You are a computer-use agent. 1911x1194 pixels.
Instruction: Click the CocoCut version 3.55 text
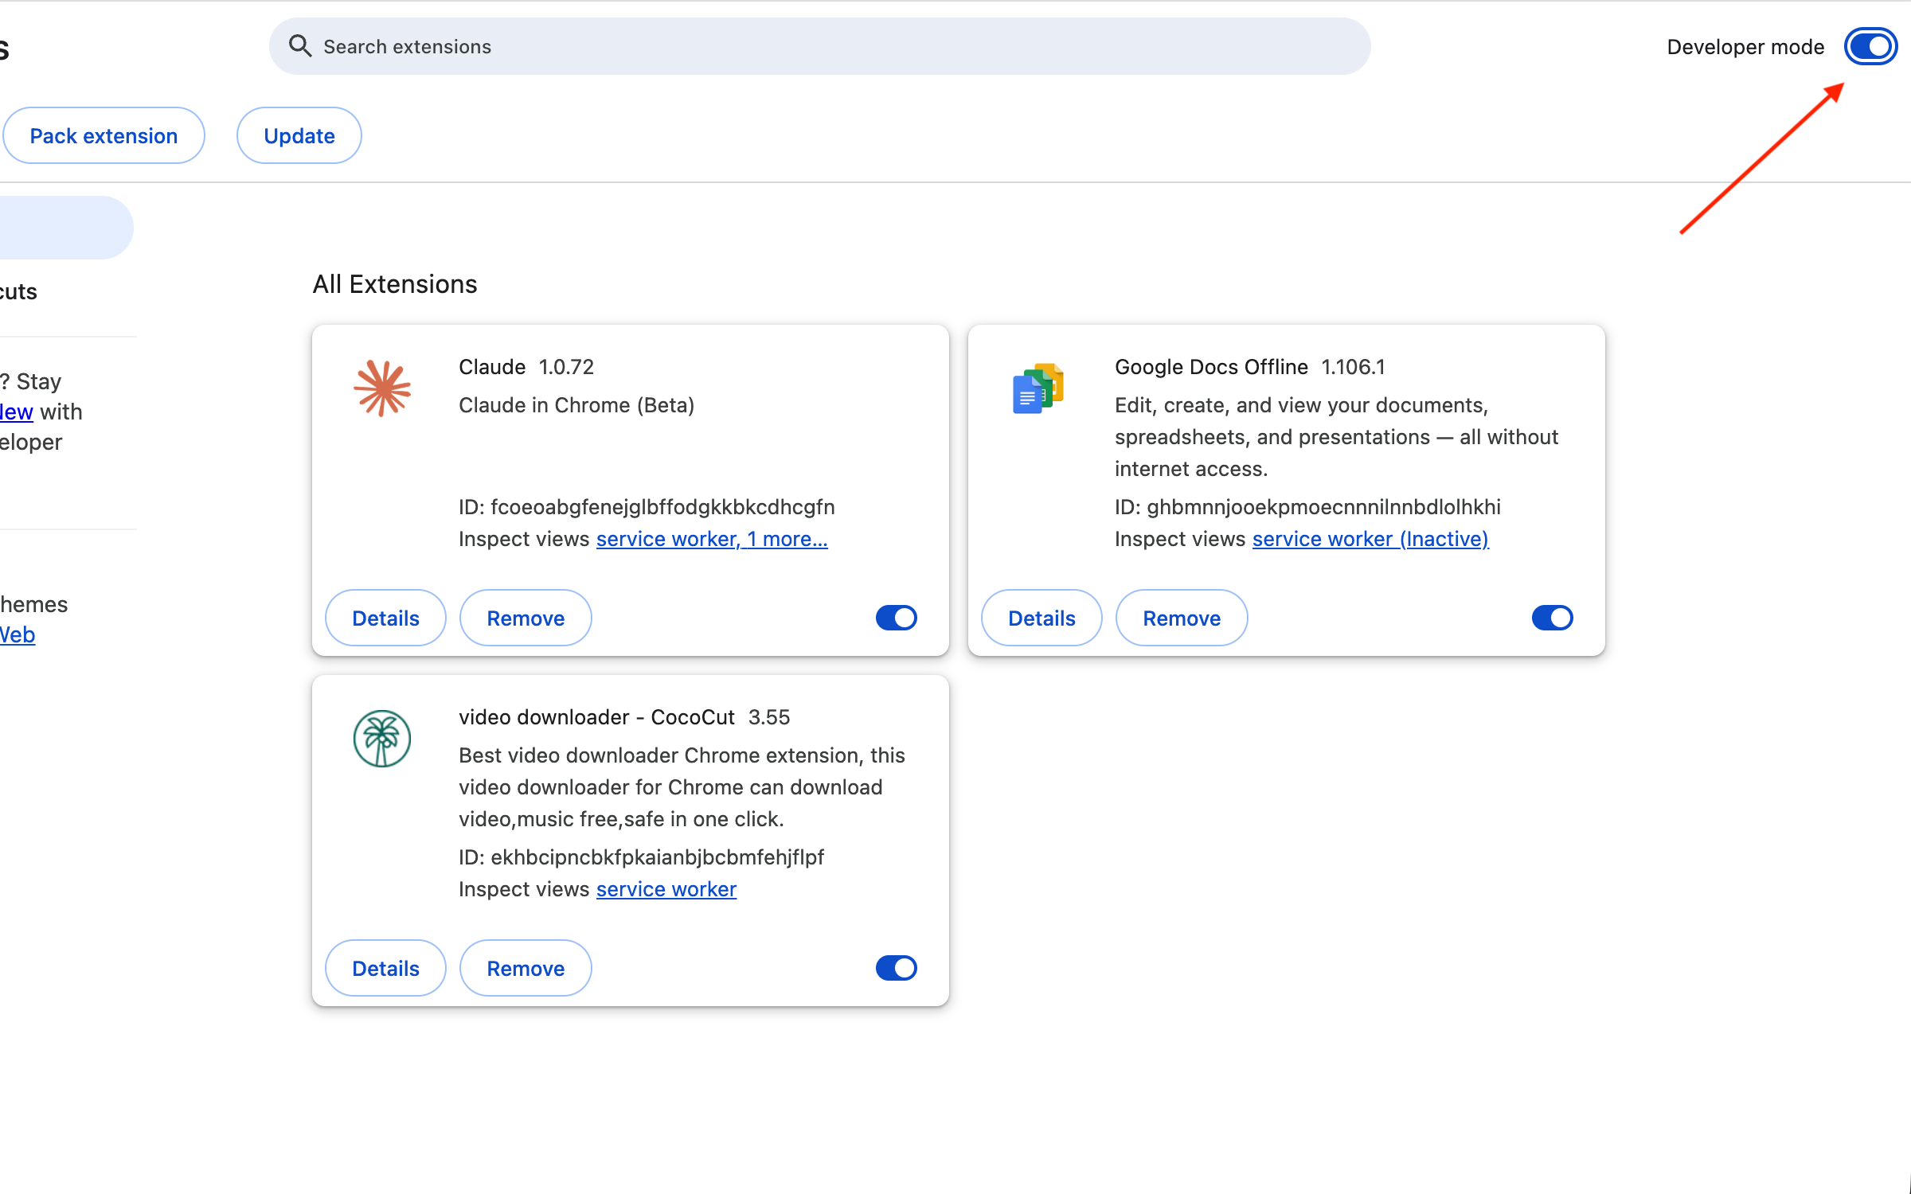[769, 717]
